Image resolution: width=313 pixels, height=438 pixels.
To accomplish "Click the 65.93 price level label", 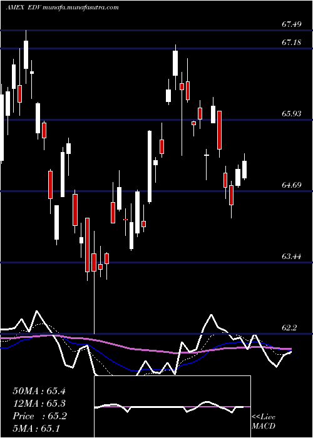I will point(292,114).
